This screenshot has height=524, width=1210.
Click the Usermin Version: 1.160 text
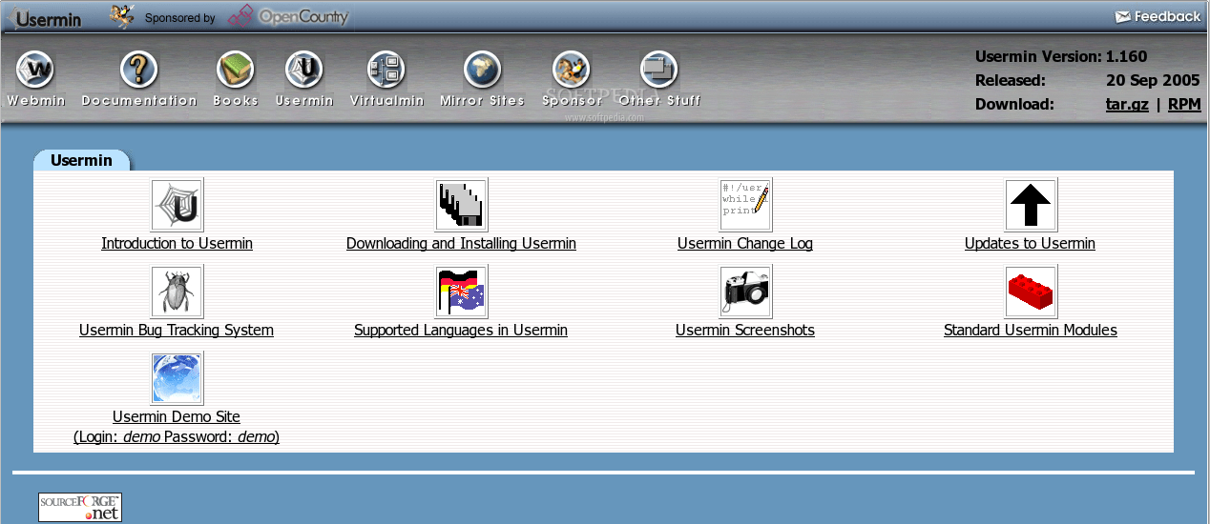coord(1061,56)
